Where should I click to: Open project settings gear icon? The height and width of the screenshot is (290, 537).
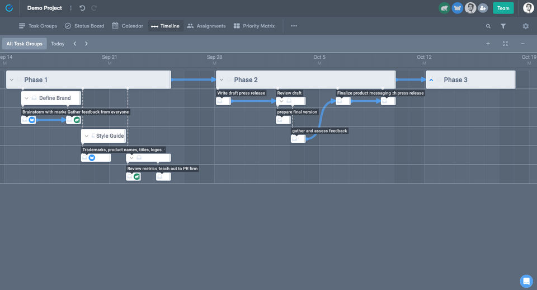525,26
